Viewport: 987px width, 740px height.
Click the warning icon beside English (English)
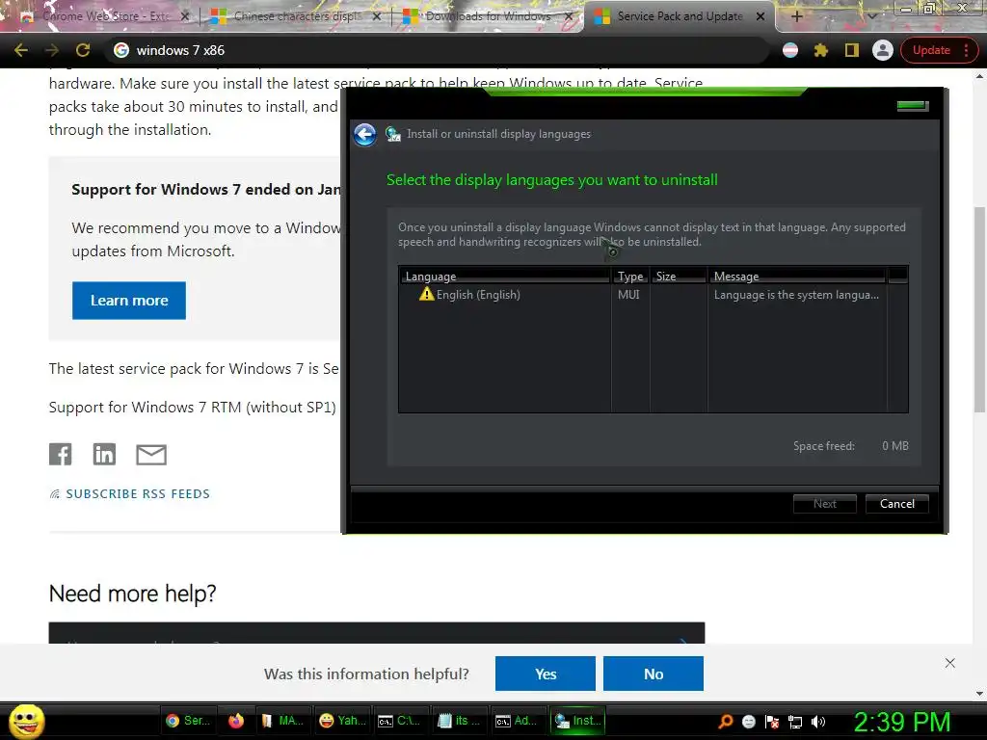pyautogui.click(x=427, y=294)
